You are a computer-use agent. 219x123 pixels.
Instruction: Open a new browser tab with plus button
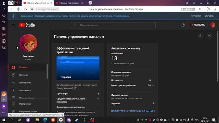pyautogui.click(x=90, y=3)
